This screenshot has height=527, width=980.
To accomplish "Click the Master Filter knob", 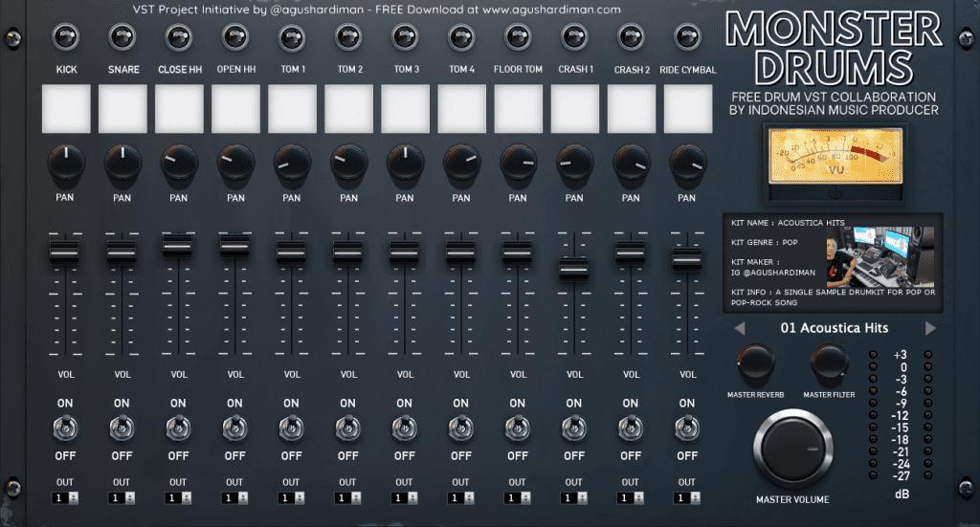I will [829, 364].
